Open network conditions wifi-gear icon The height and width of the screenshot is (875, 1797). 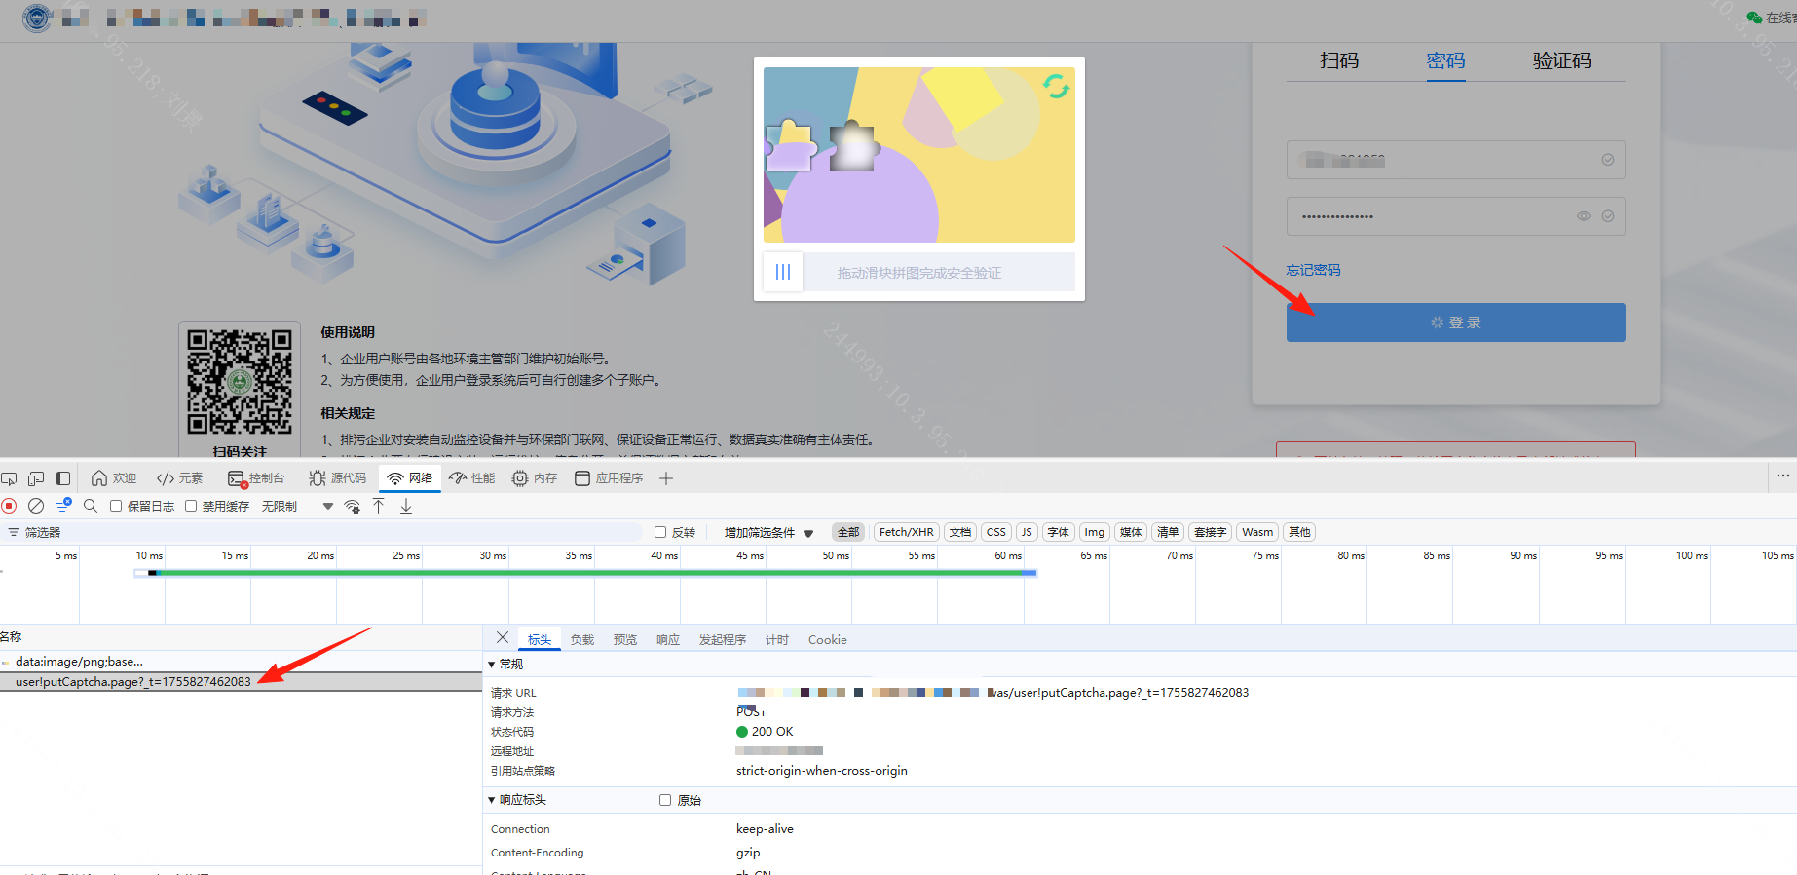point(353,506)
